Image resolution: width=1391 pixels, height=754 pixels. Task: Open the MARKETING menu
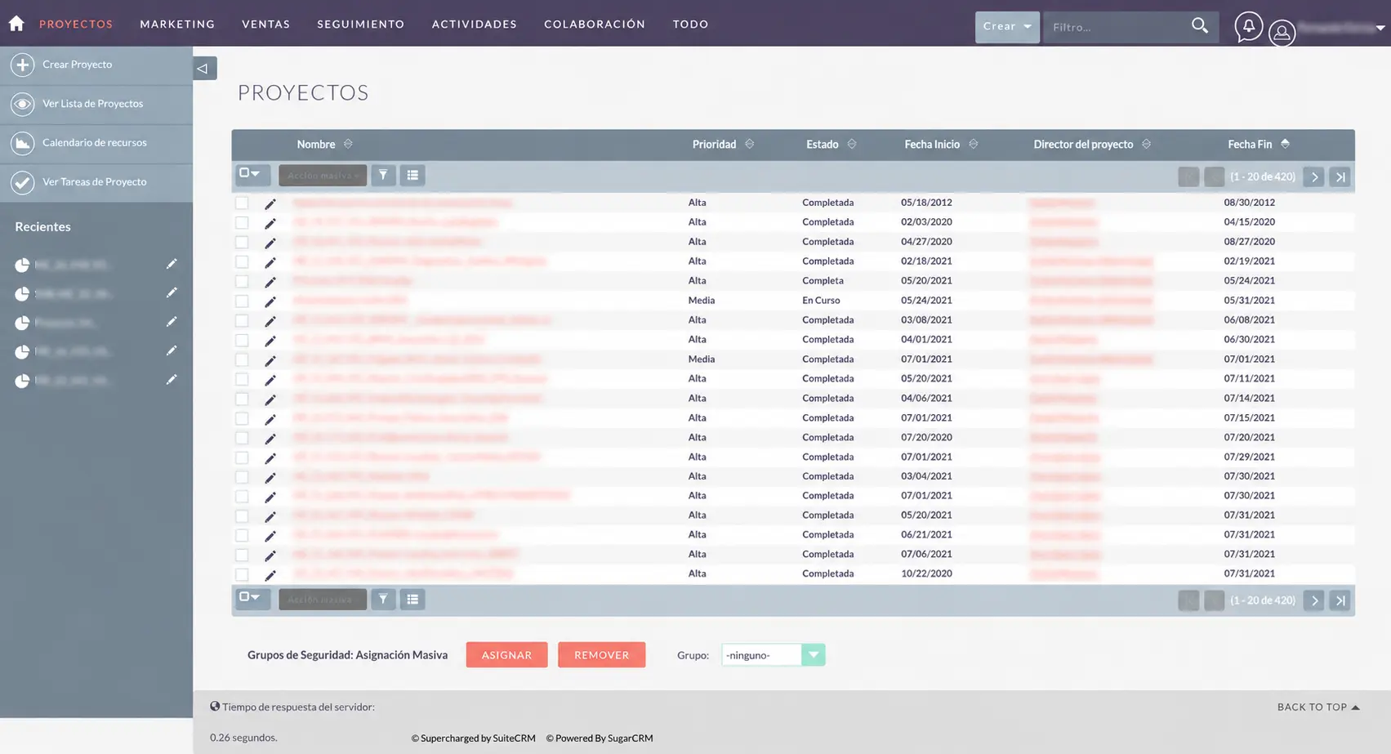click(177, 24)
